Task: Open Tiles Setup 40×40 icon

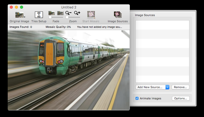Action: coord(39,15)
